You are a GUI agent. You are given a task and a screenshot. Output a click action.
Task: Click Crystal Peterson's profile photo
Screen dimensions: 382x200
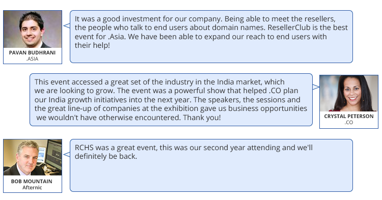click(349, 94)
